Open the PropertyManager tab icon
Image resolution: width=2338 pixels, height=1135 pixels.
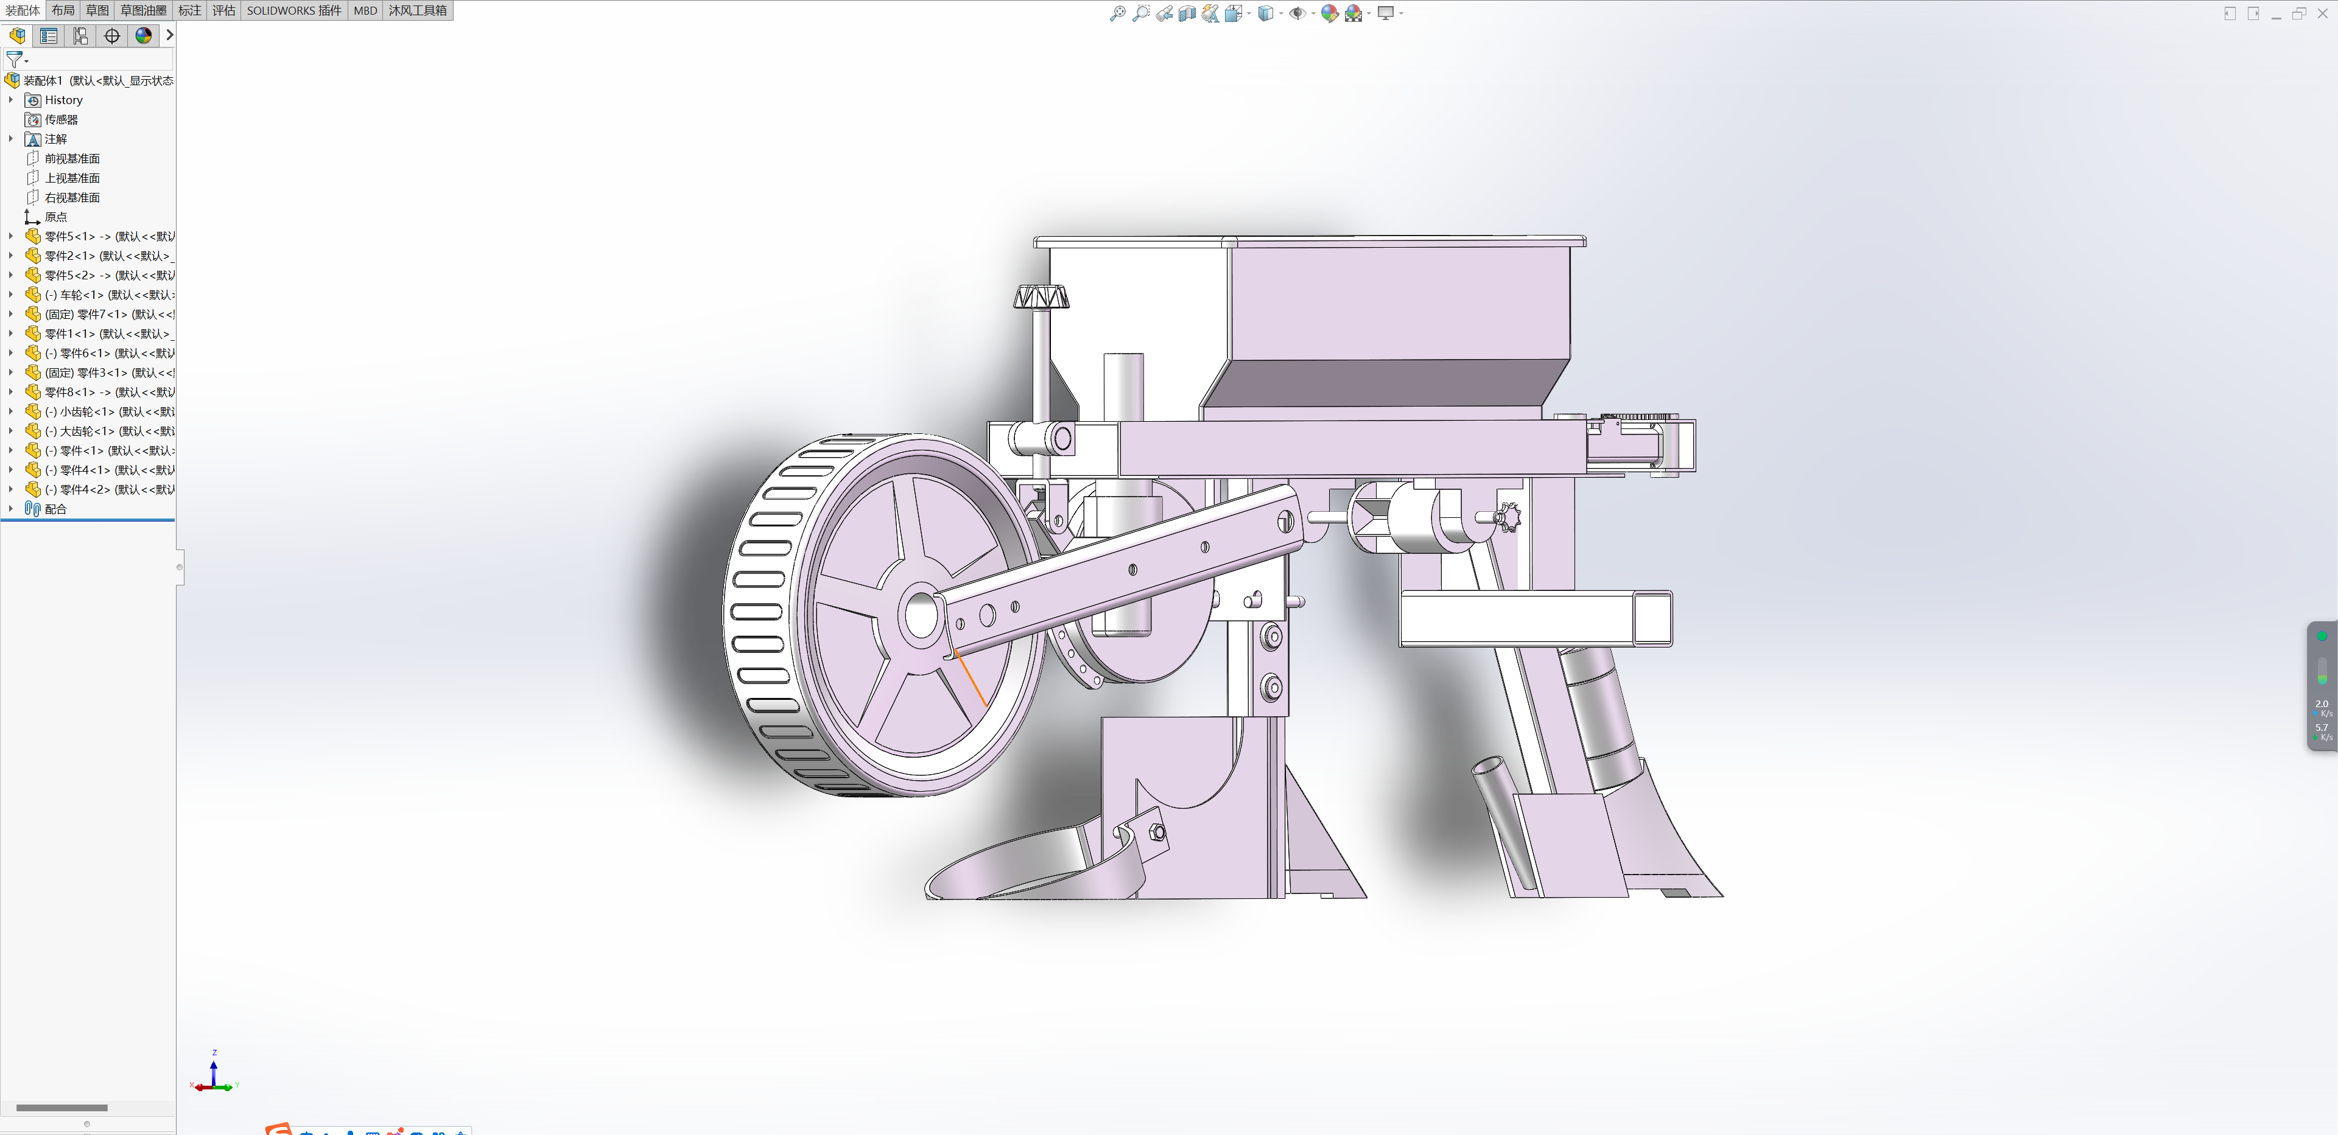click(x=49, y=35)
